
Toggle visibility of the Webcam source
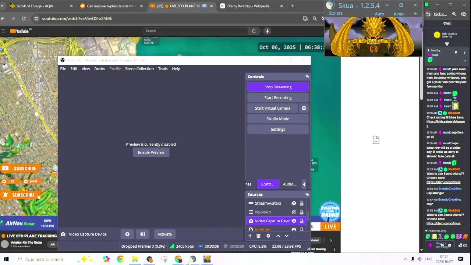click(294, 230)
